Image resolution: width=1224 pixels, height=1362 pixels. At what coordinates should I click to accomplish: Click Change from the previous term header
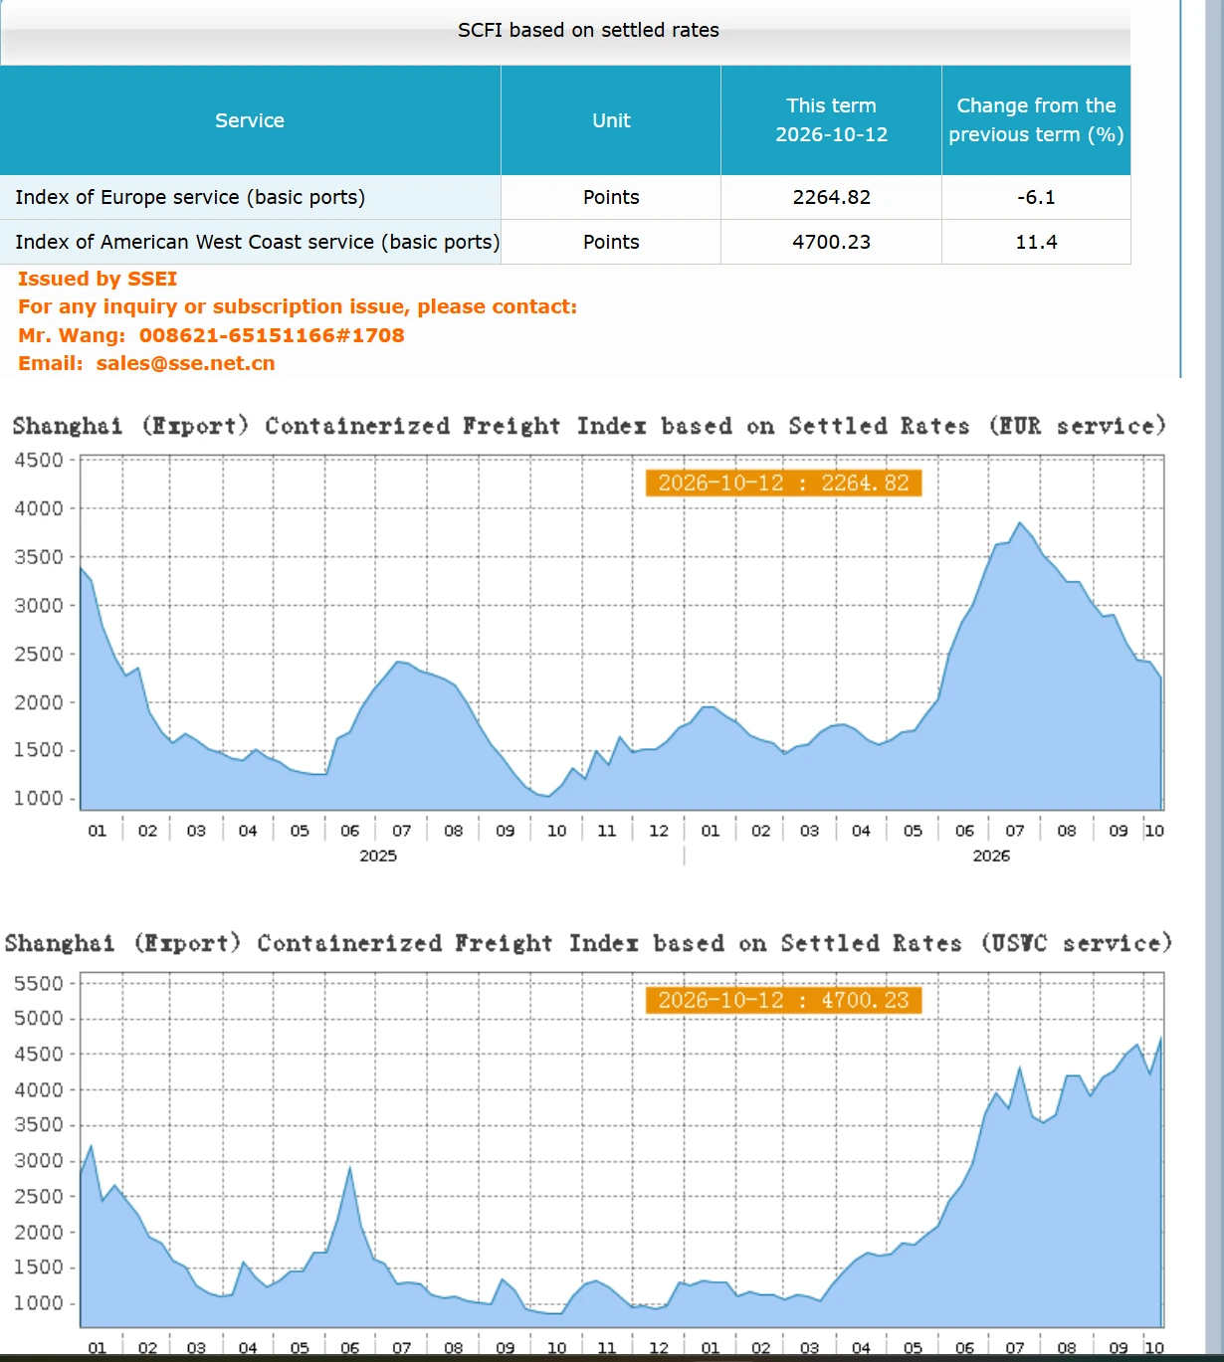1036,120
